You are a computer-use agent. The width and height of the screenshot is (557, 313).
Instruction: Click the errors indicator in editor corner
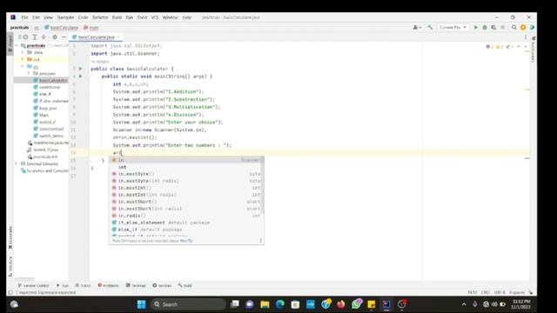click(490, 46)
